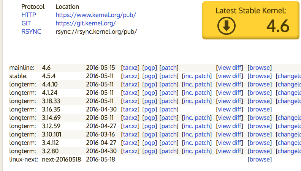Download tar.xz for stable 4.5.4

[x=130, y=76]
